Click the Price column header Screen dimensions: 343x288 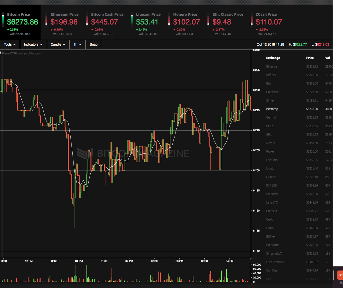point(310,58)
